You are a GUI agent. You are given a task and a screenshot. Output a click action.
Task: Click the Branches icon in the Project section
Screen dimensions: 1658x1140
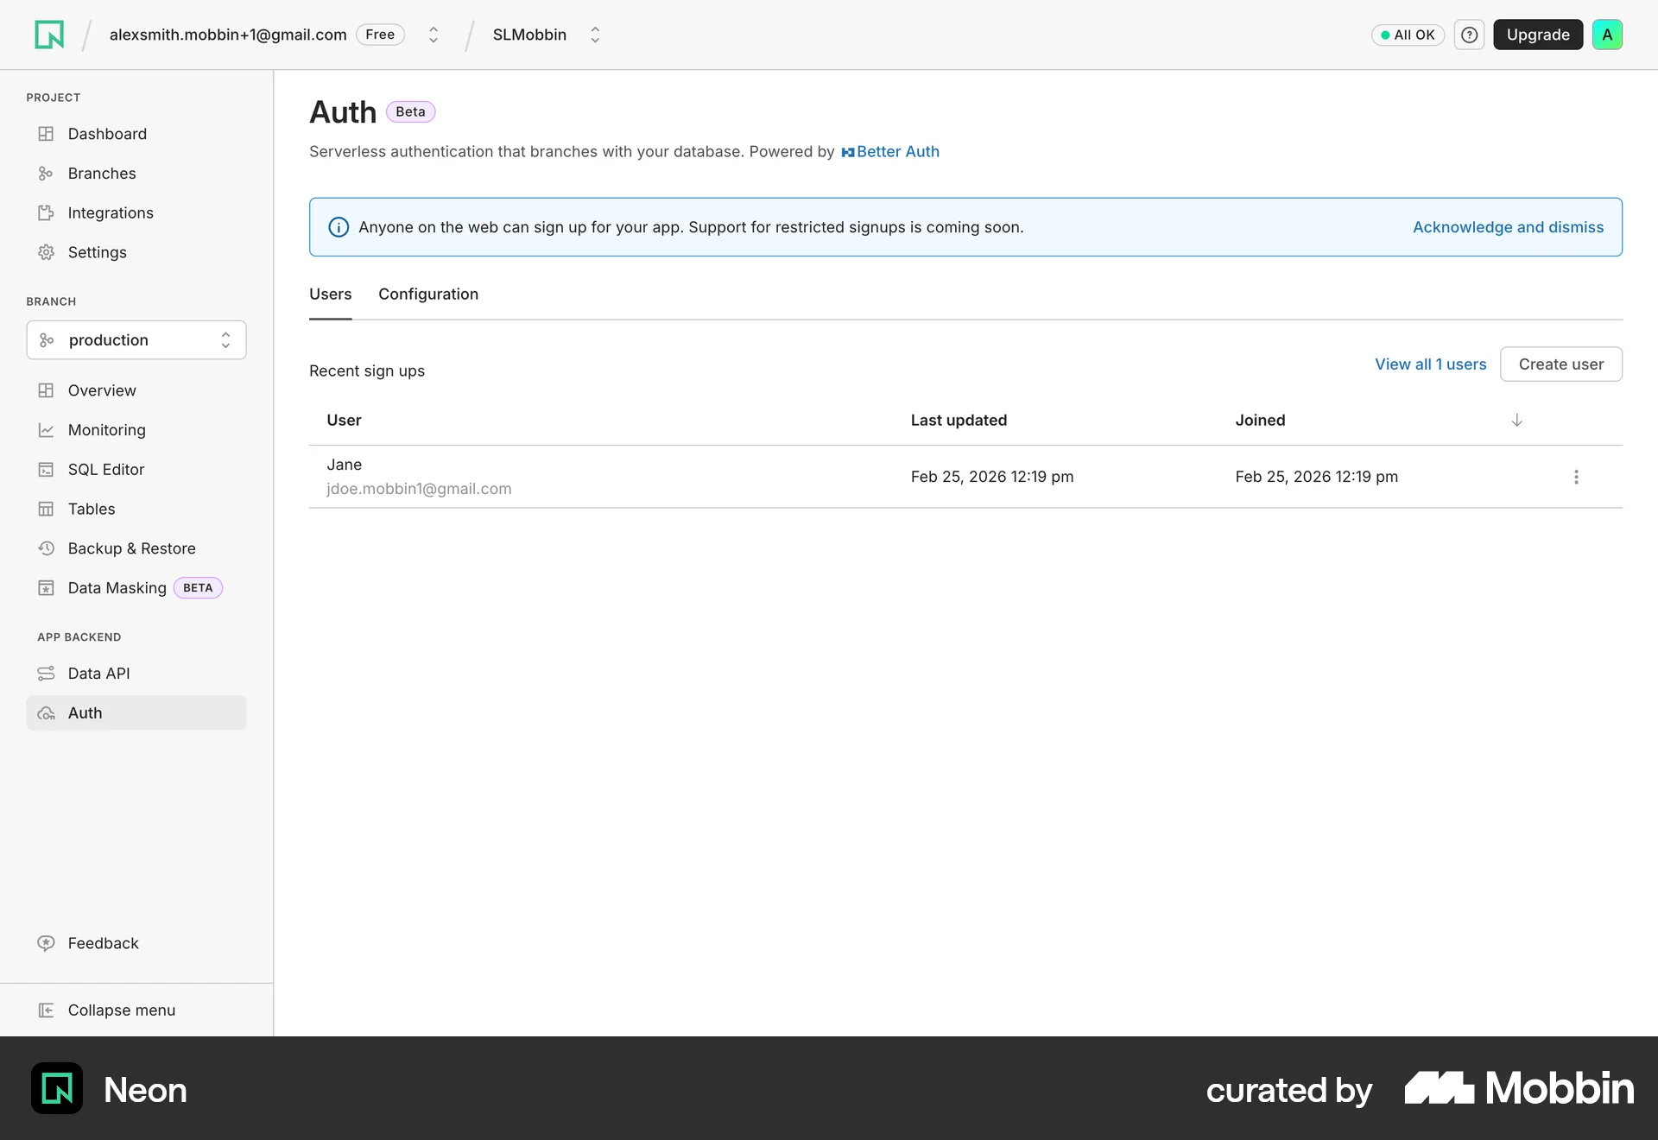tap(46, 174)
